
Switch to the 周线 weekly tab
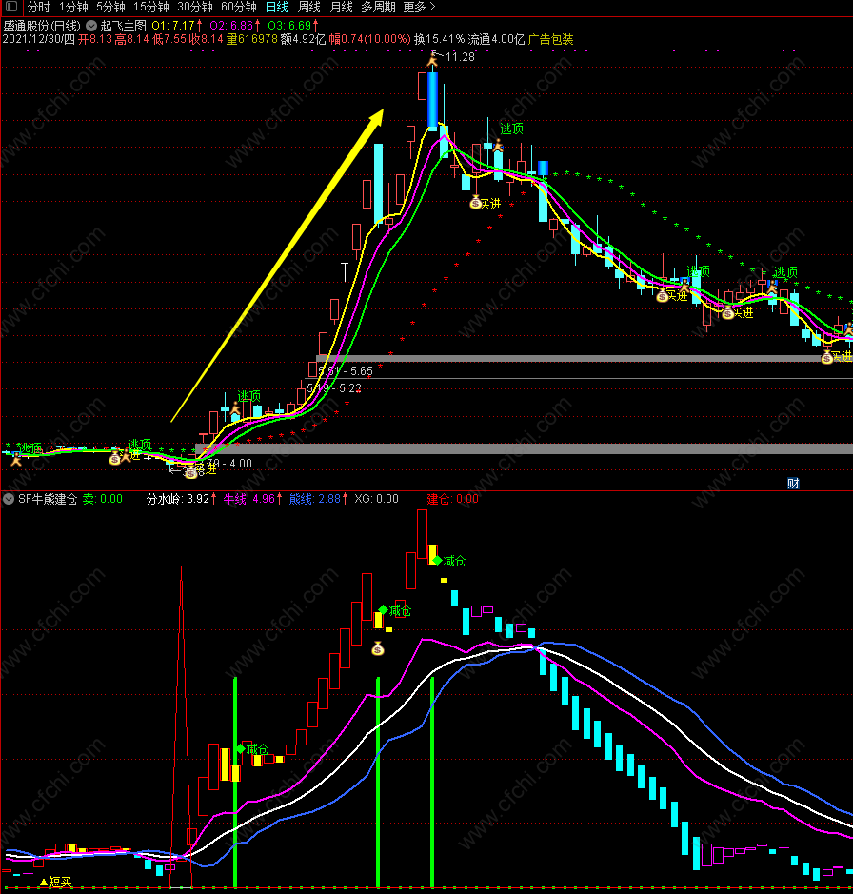(309, 7)
